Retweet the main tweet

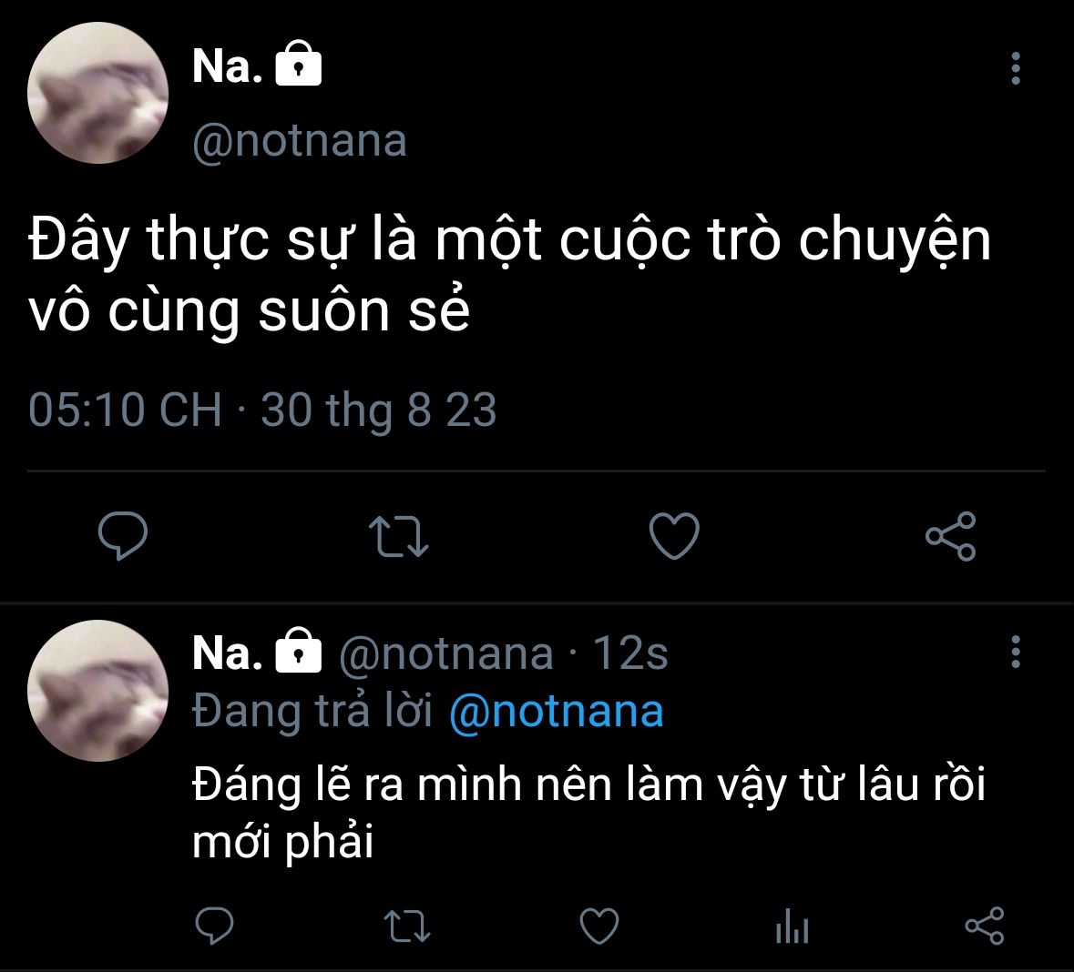[399, 535]
